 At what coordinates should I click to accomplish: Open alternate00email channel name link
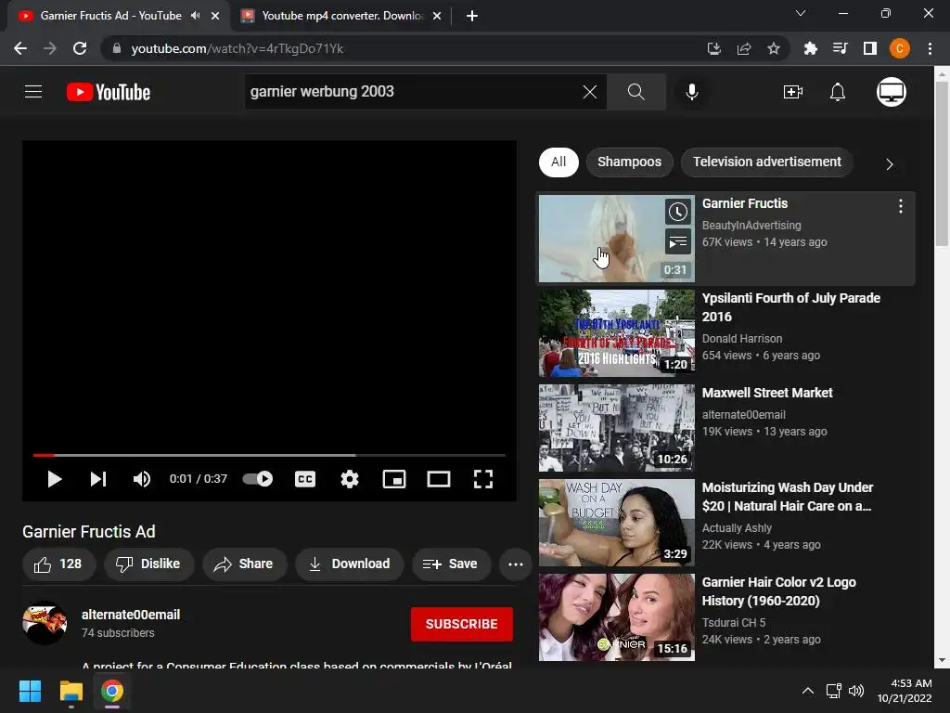pos(131,615)
